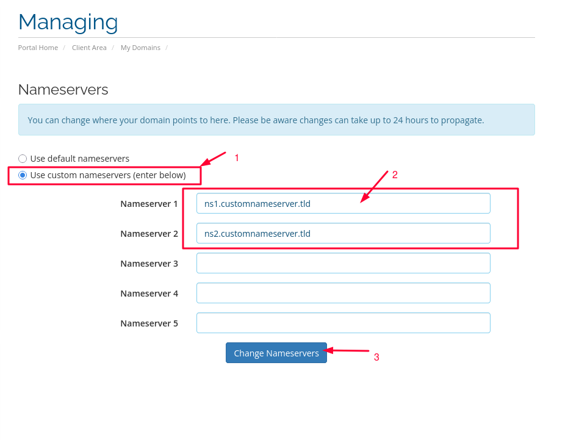The image size is (579, 440).
Task: Open the Portal Home breadcrumb link
Action: 38,48
